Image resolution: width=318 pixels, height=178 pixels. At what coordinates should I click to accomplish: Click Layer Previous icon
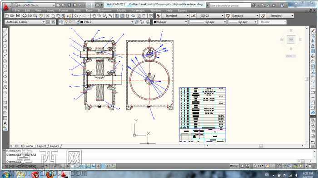point(142,22)
